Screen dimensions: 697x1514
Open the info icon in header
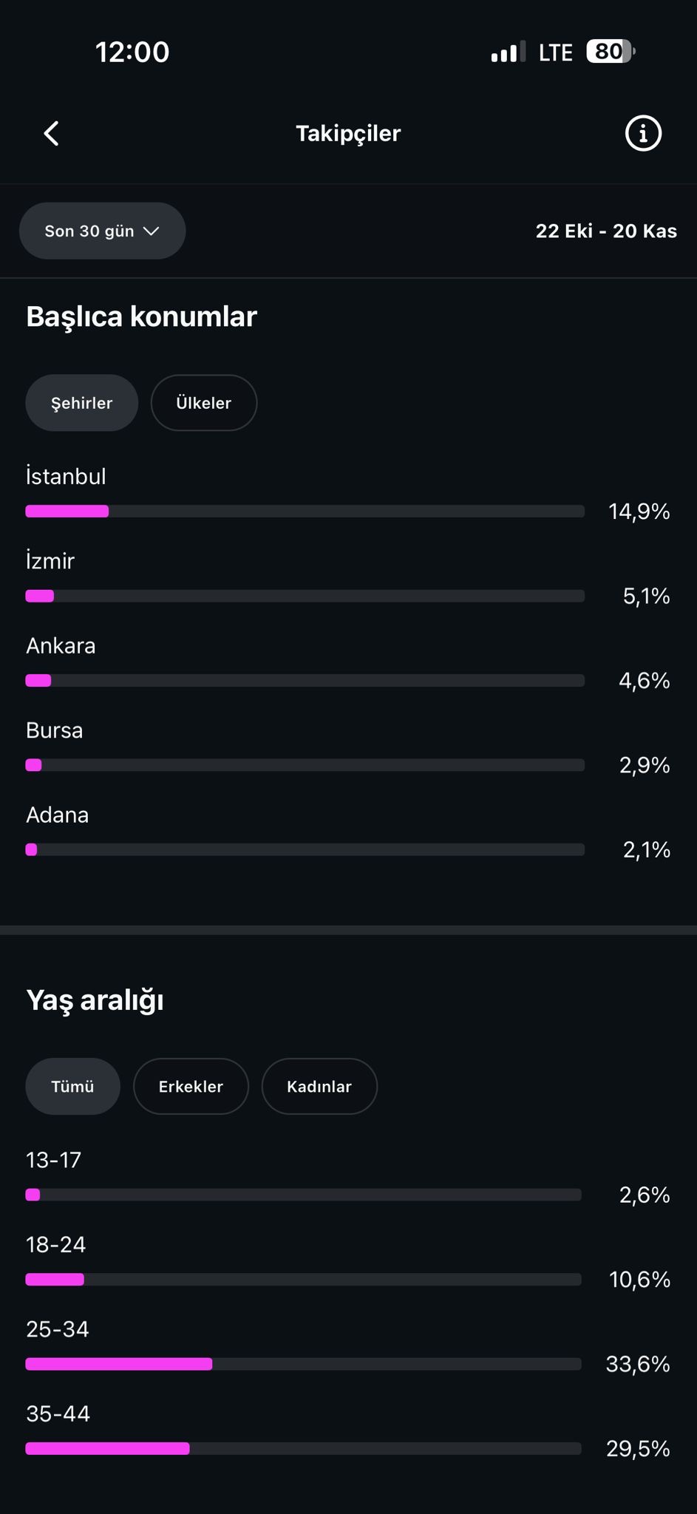(643, 134)
